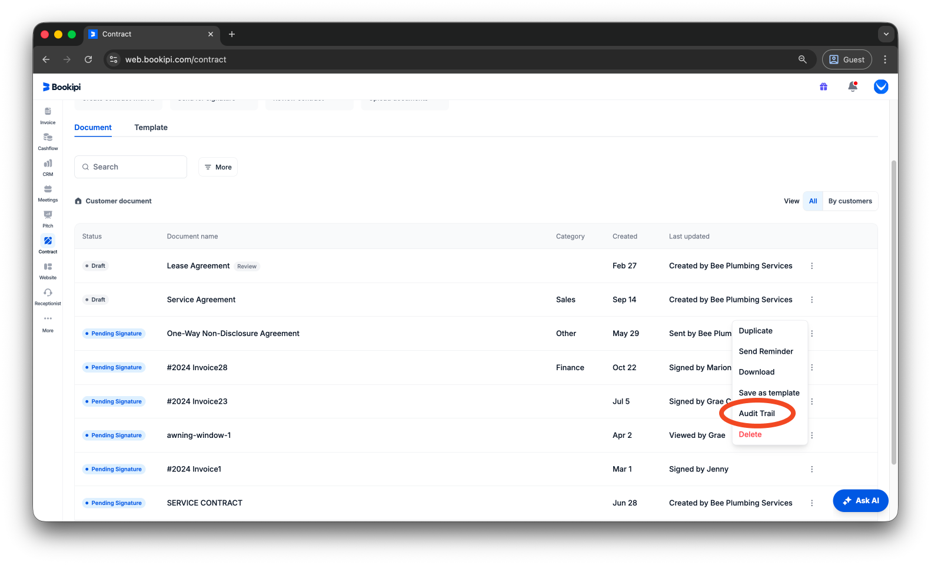Click the Category column header
This screenshot has width=931, height=565.
[570, 237]
